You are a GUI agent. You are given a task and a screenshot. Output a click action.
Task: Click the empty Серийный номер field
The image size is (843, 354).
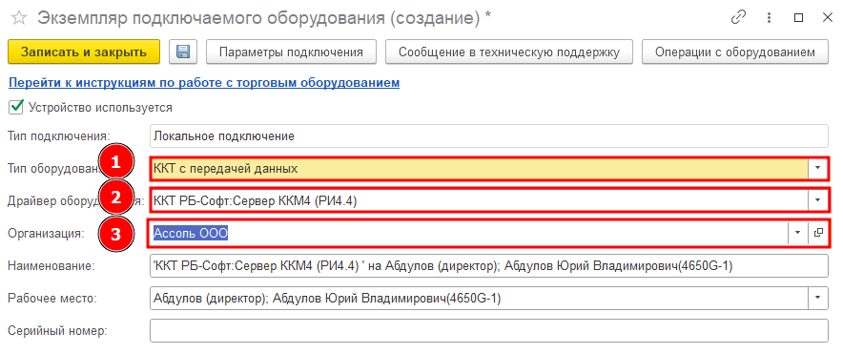tap(489, 330)
